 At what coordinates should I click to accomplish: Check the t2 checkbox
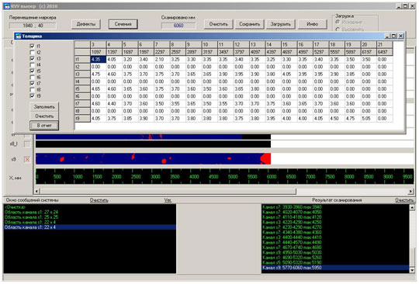[32, 52]
